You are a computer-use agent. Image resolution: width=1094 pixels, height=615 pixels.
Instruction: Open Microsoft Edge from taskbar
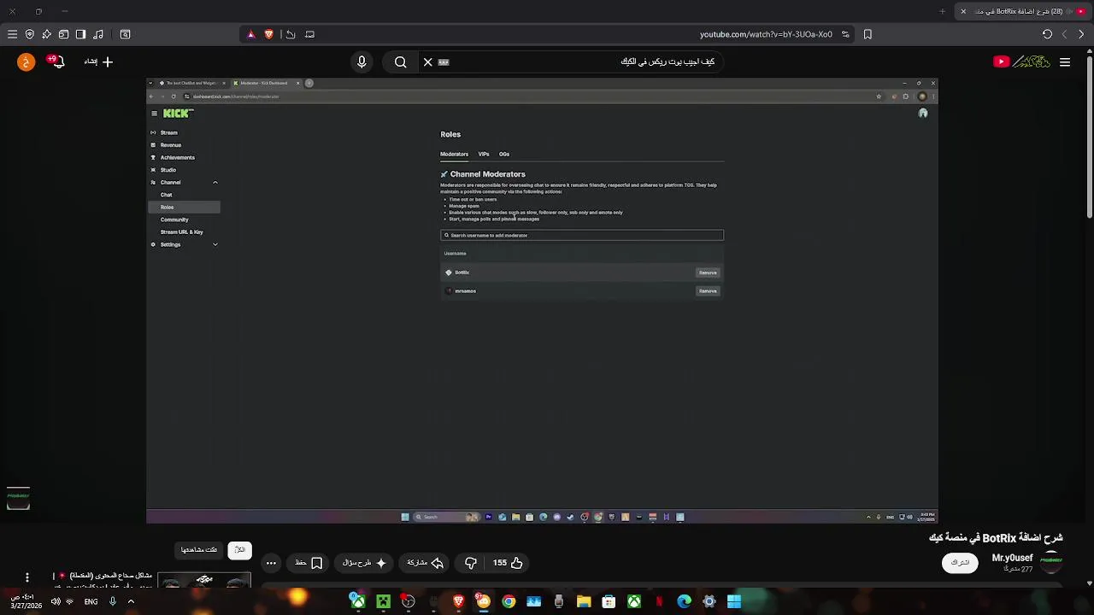click(x=684, y=602)
